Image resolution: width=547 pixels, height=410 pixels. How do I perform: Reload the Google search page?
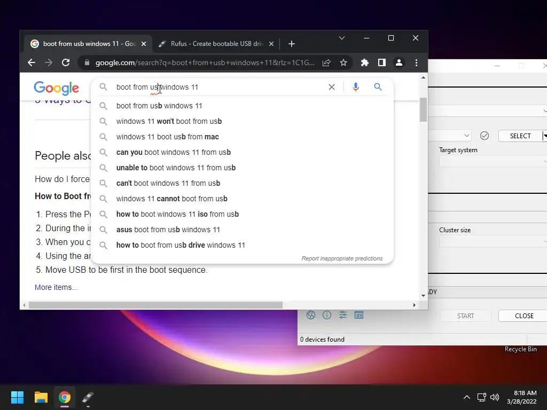(66, 63)
